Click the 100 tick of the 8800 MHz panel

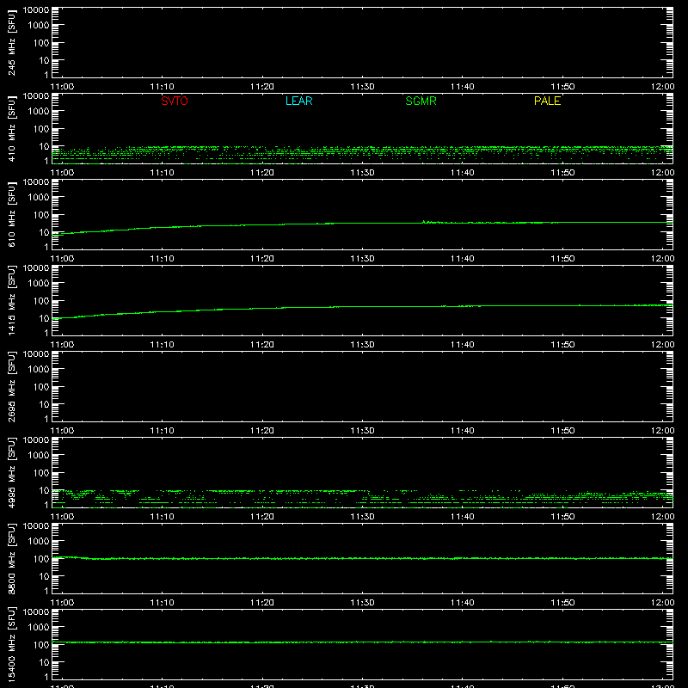tap(41, 559)
